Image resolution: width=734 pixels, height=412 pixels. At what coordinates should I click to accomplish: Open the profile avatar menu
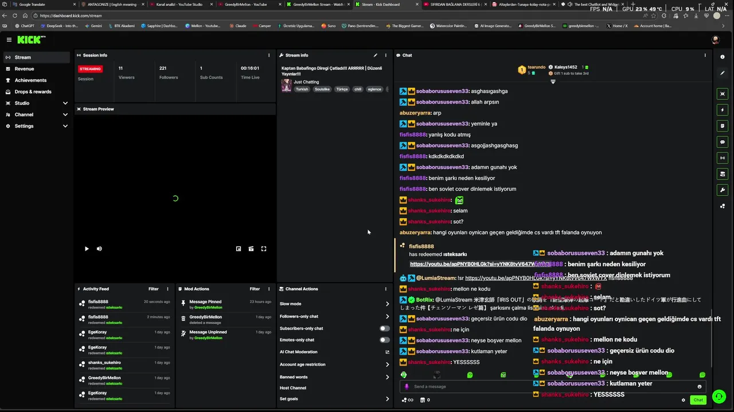point(715,39)
